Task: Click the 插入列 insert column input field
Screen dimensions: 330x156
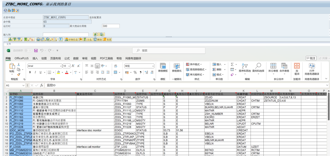Action: [66, 34]
